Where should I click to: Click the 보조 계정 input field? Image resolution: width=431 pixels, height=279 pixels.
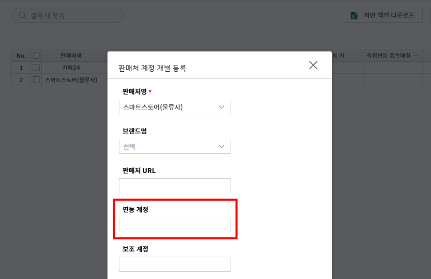174,264
